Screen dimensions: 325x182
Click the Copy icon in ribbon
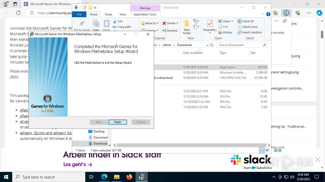pyautogui.click(x=96, y=24)
